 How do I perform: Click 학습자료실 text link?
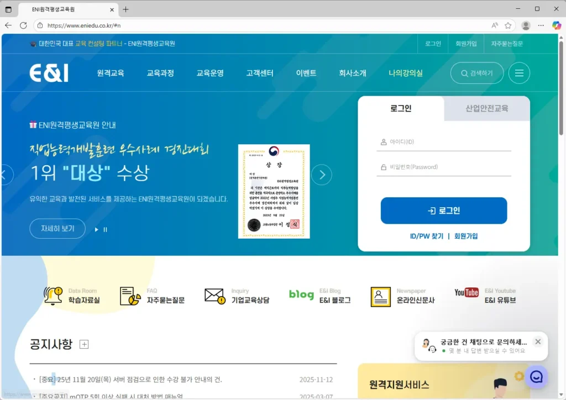point(84,300)
